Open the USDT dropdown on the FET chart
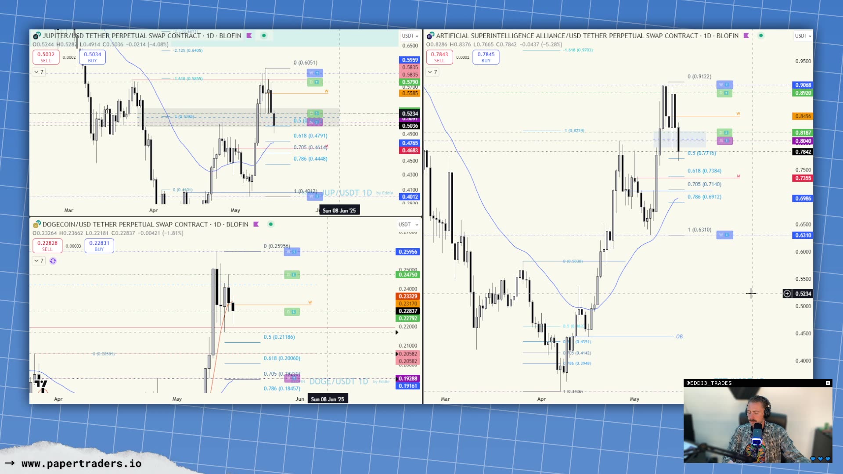Screen dimensions: 843x474 [803, 36]
